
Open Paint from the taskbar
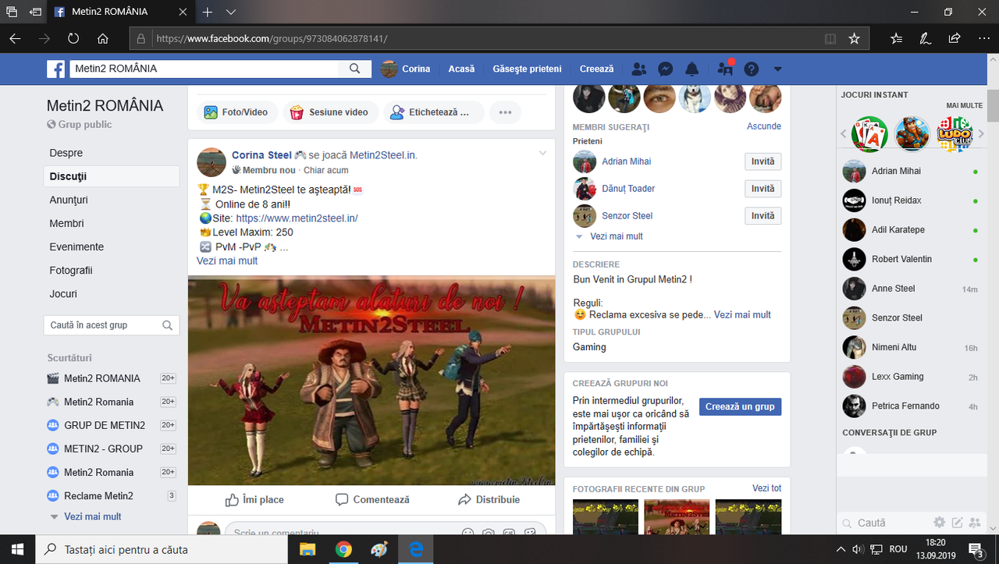point(379,549)
